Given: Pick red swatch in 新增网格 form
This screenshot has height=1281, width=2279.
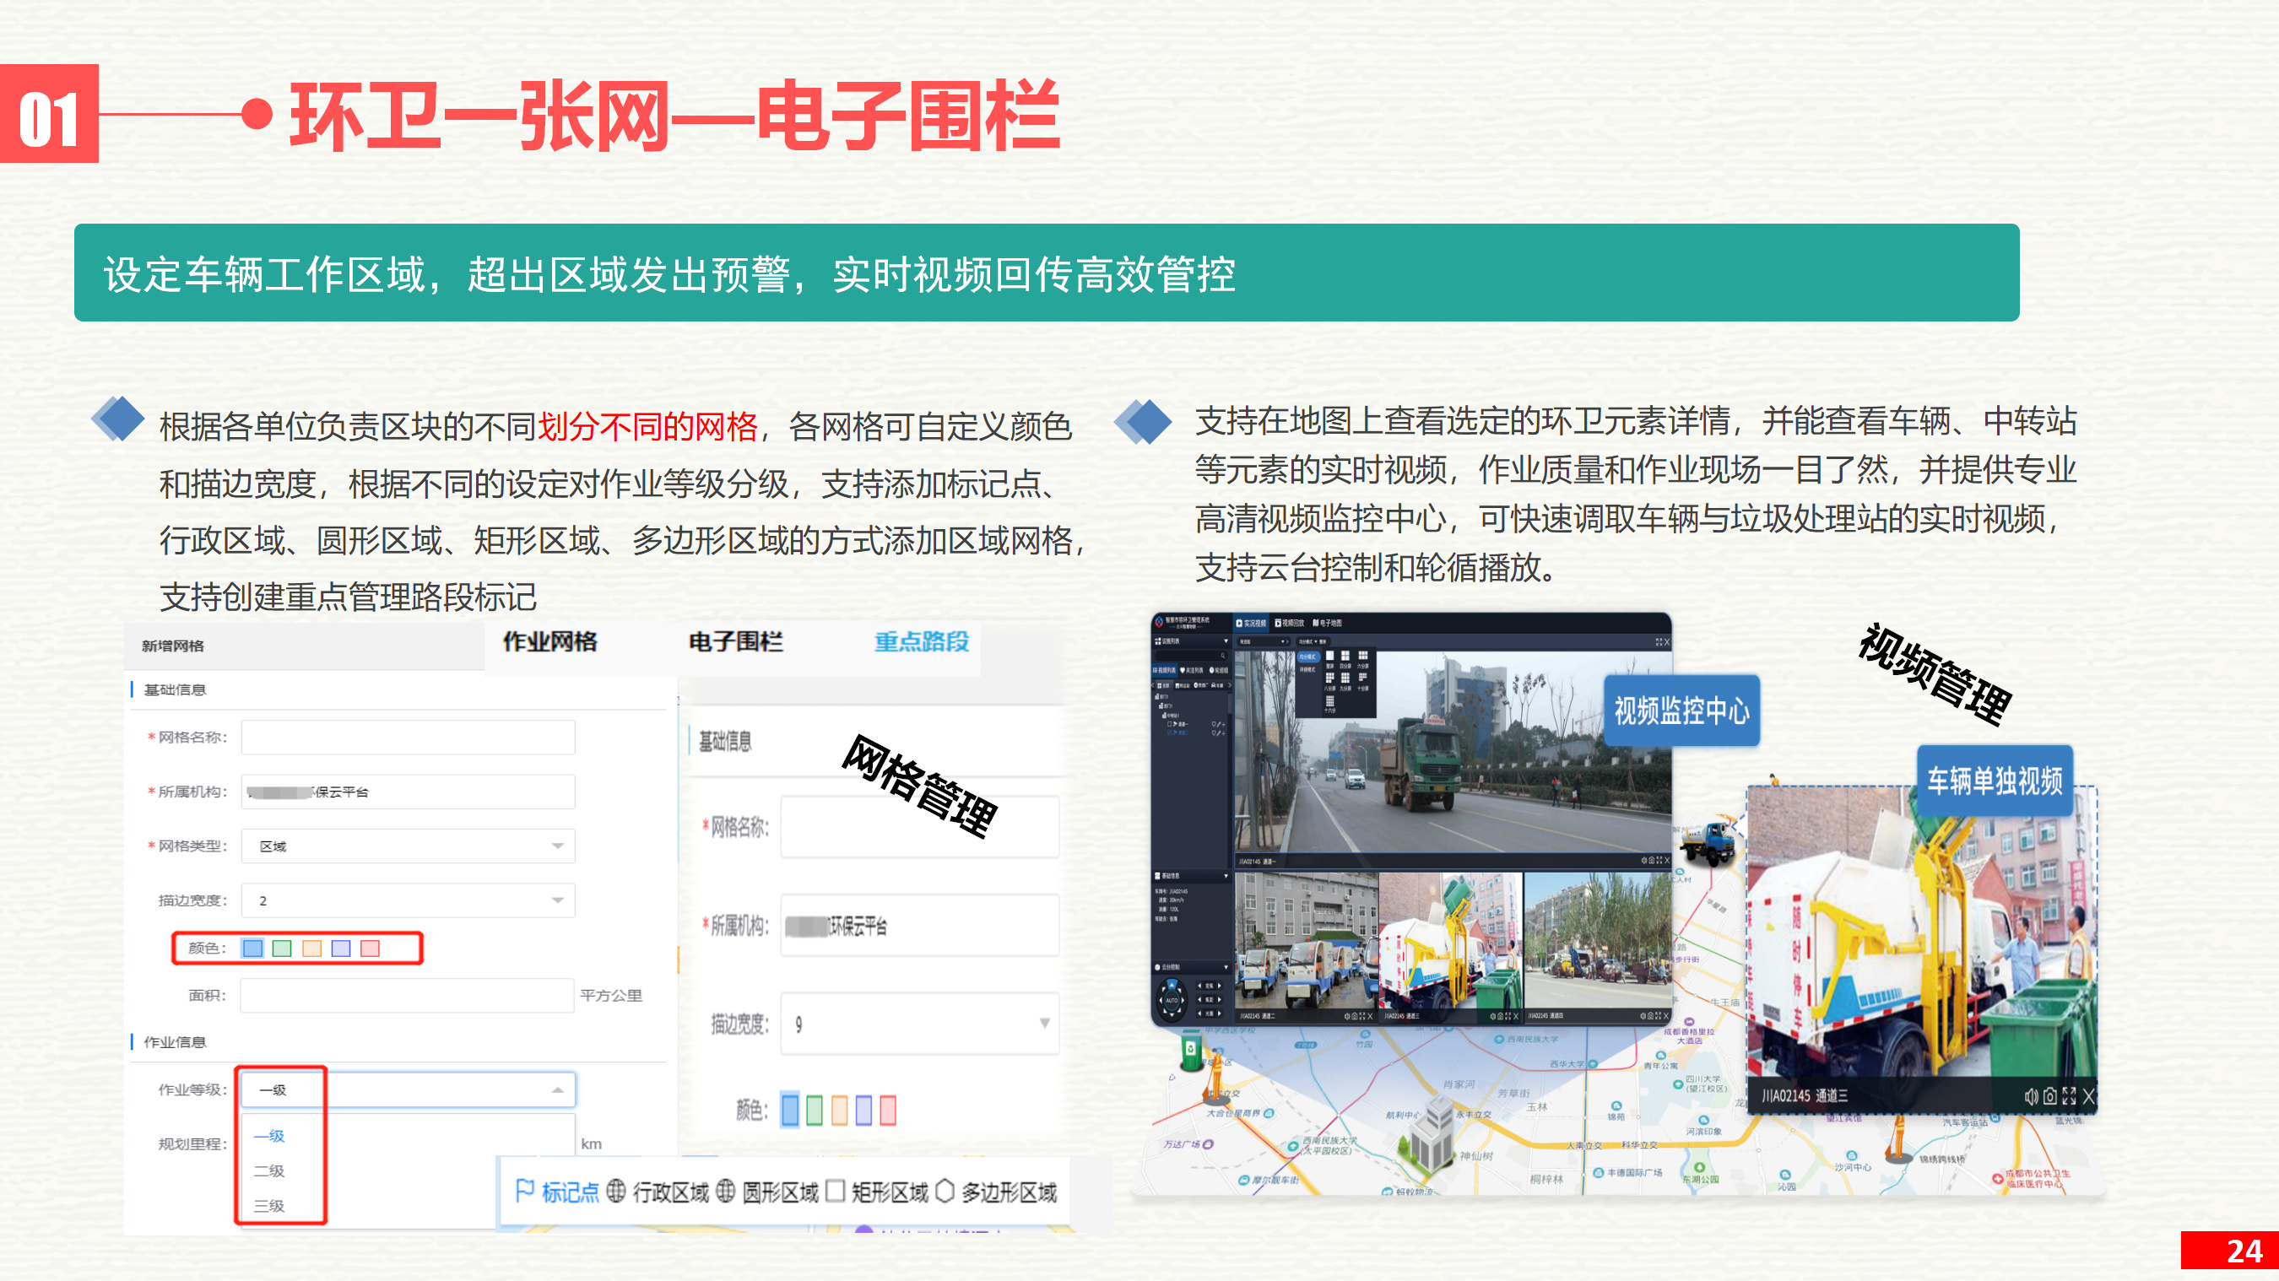Looking at the screenshot, I should click(x=370, y=949).
